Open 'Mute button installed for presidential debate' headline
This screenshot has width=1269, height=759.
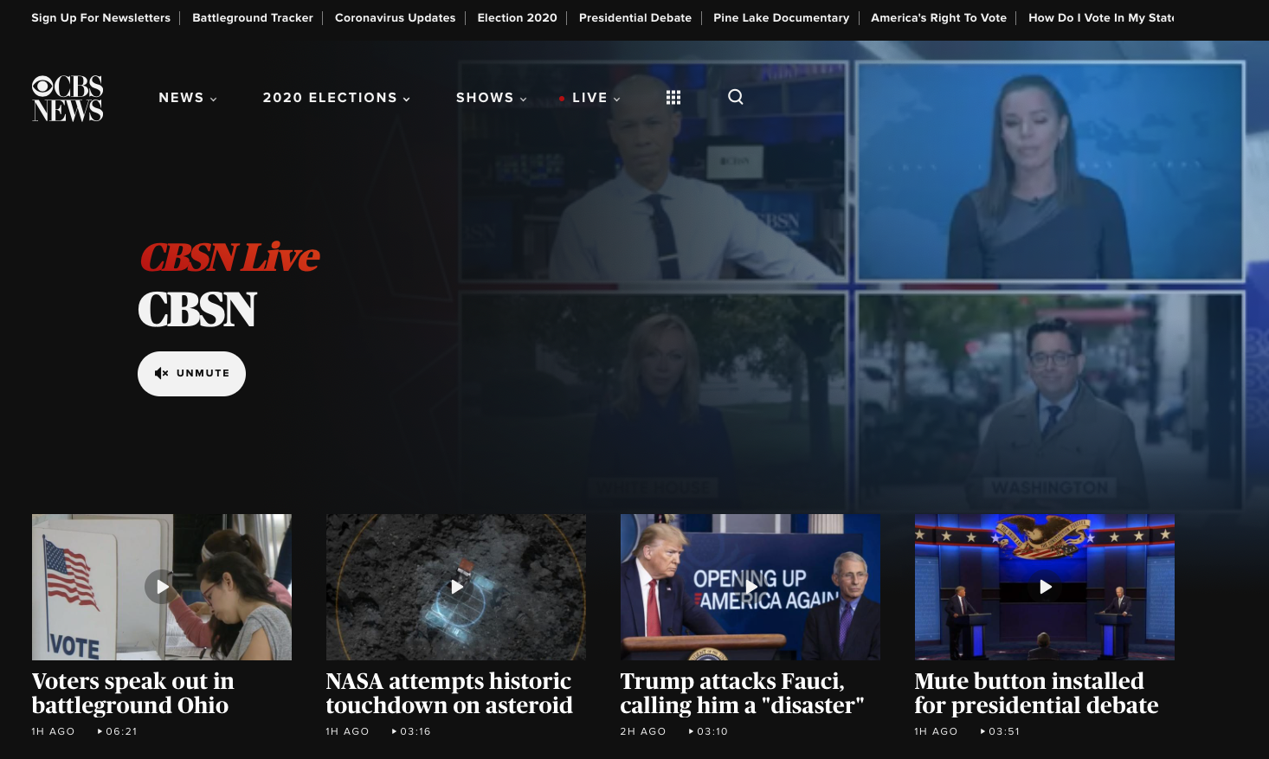coord(1036,693)
